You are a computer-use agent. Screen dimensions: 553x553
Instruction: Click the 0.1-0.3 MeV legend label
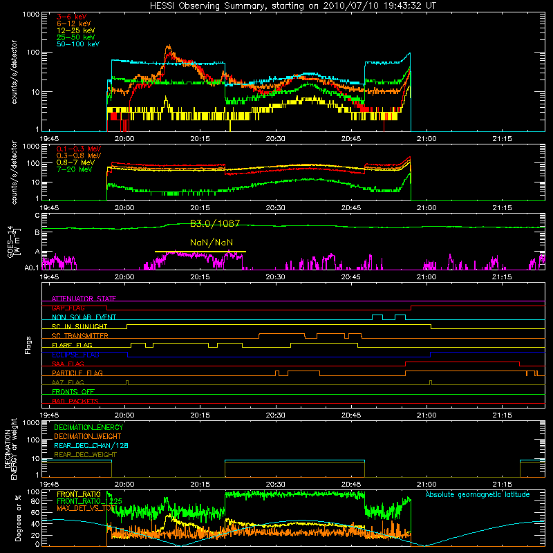click(79, 149)
